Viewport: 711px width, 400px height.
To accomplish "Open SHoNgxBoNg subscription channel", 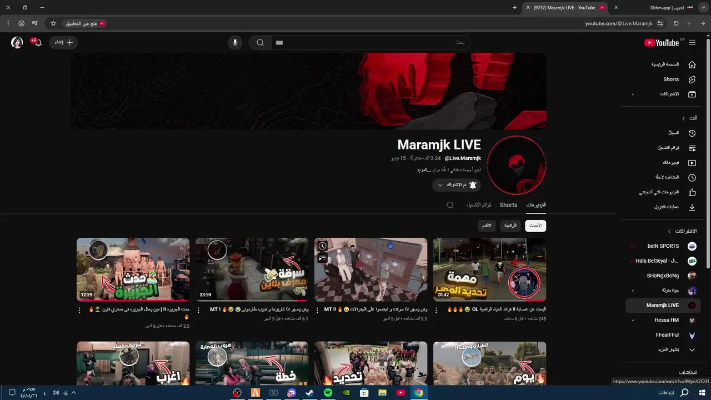I will 663,276.
